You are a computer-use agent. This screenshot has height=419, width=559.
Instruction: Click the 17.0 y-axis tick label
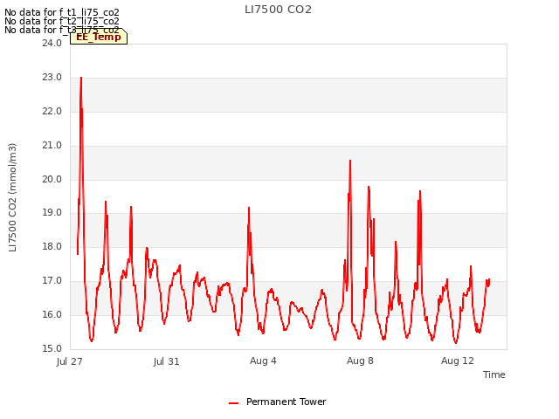(x=52, y=281)
